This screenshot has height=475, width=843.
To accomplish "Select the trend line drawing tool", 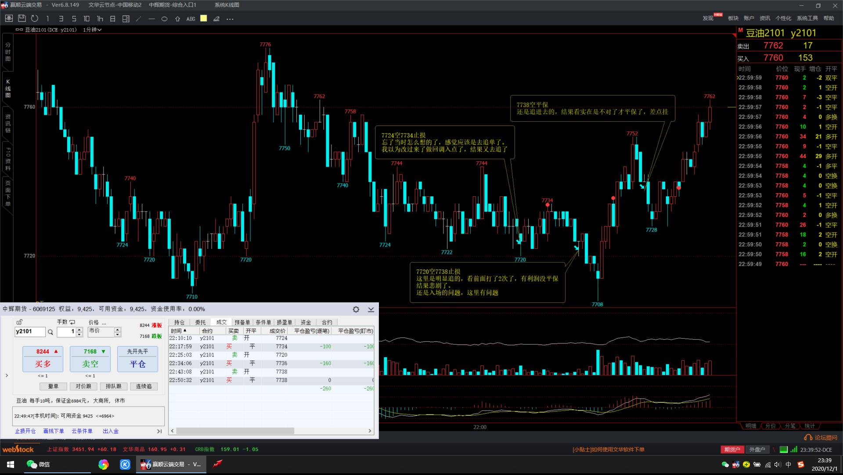I will [139, 18].
